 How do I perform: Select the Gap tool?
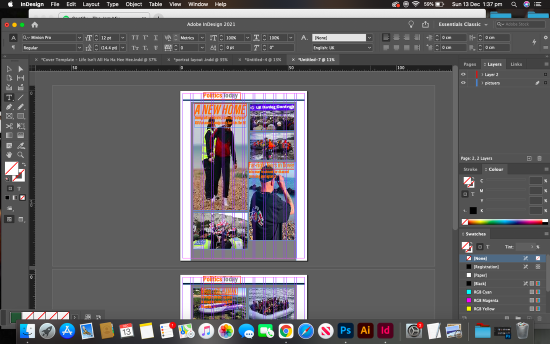[x=20, y=78]
